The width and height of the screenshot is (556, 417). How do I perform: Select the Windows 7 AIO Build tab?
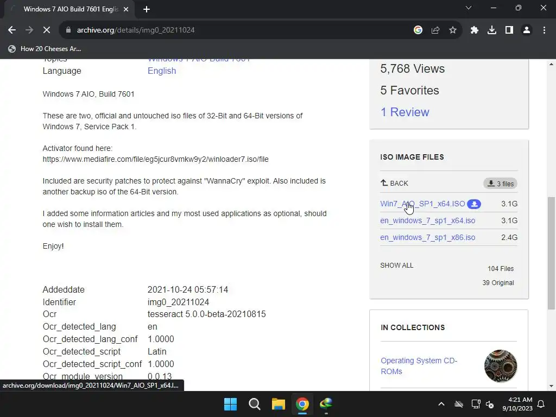click(x=70, y=9)
